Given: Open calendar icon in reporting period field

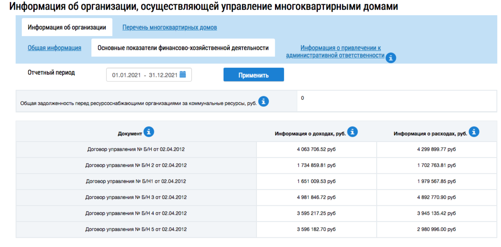Looking at the screenshot, I should pyautogui.click(x=183, y=75).
